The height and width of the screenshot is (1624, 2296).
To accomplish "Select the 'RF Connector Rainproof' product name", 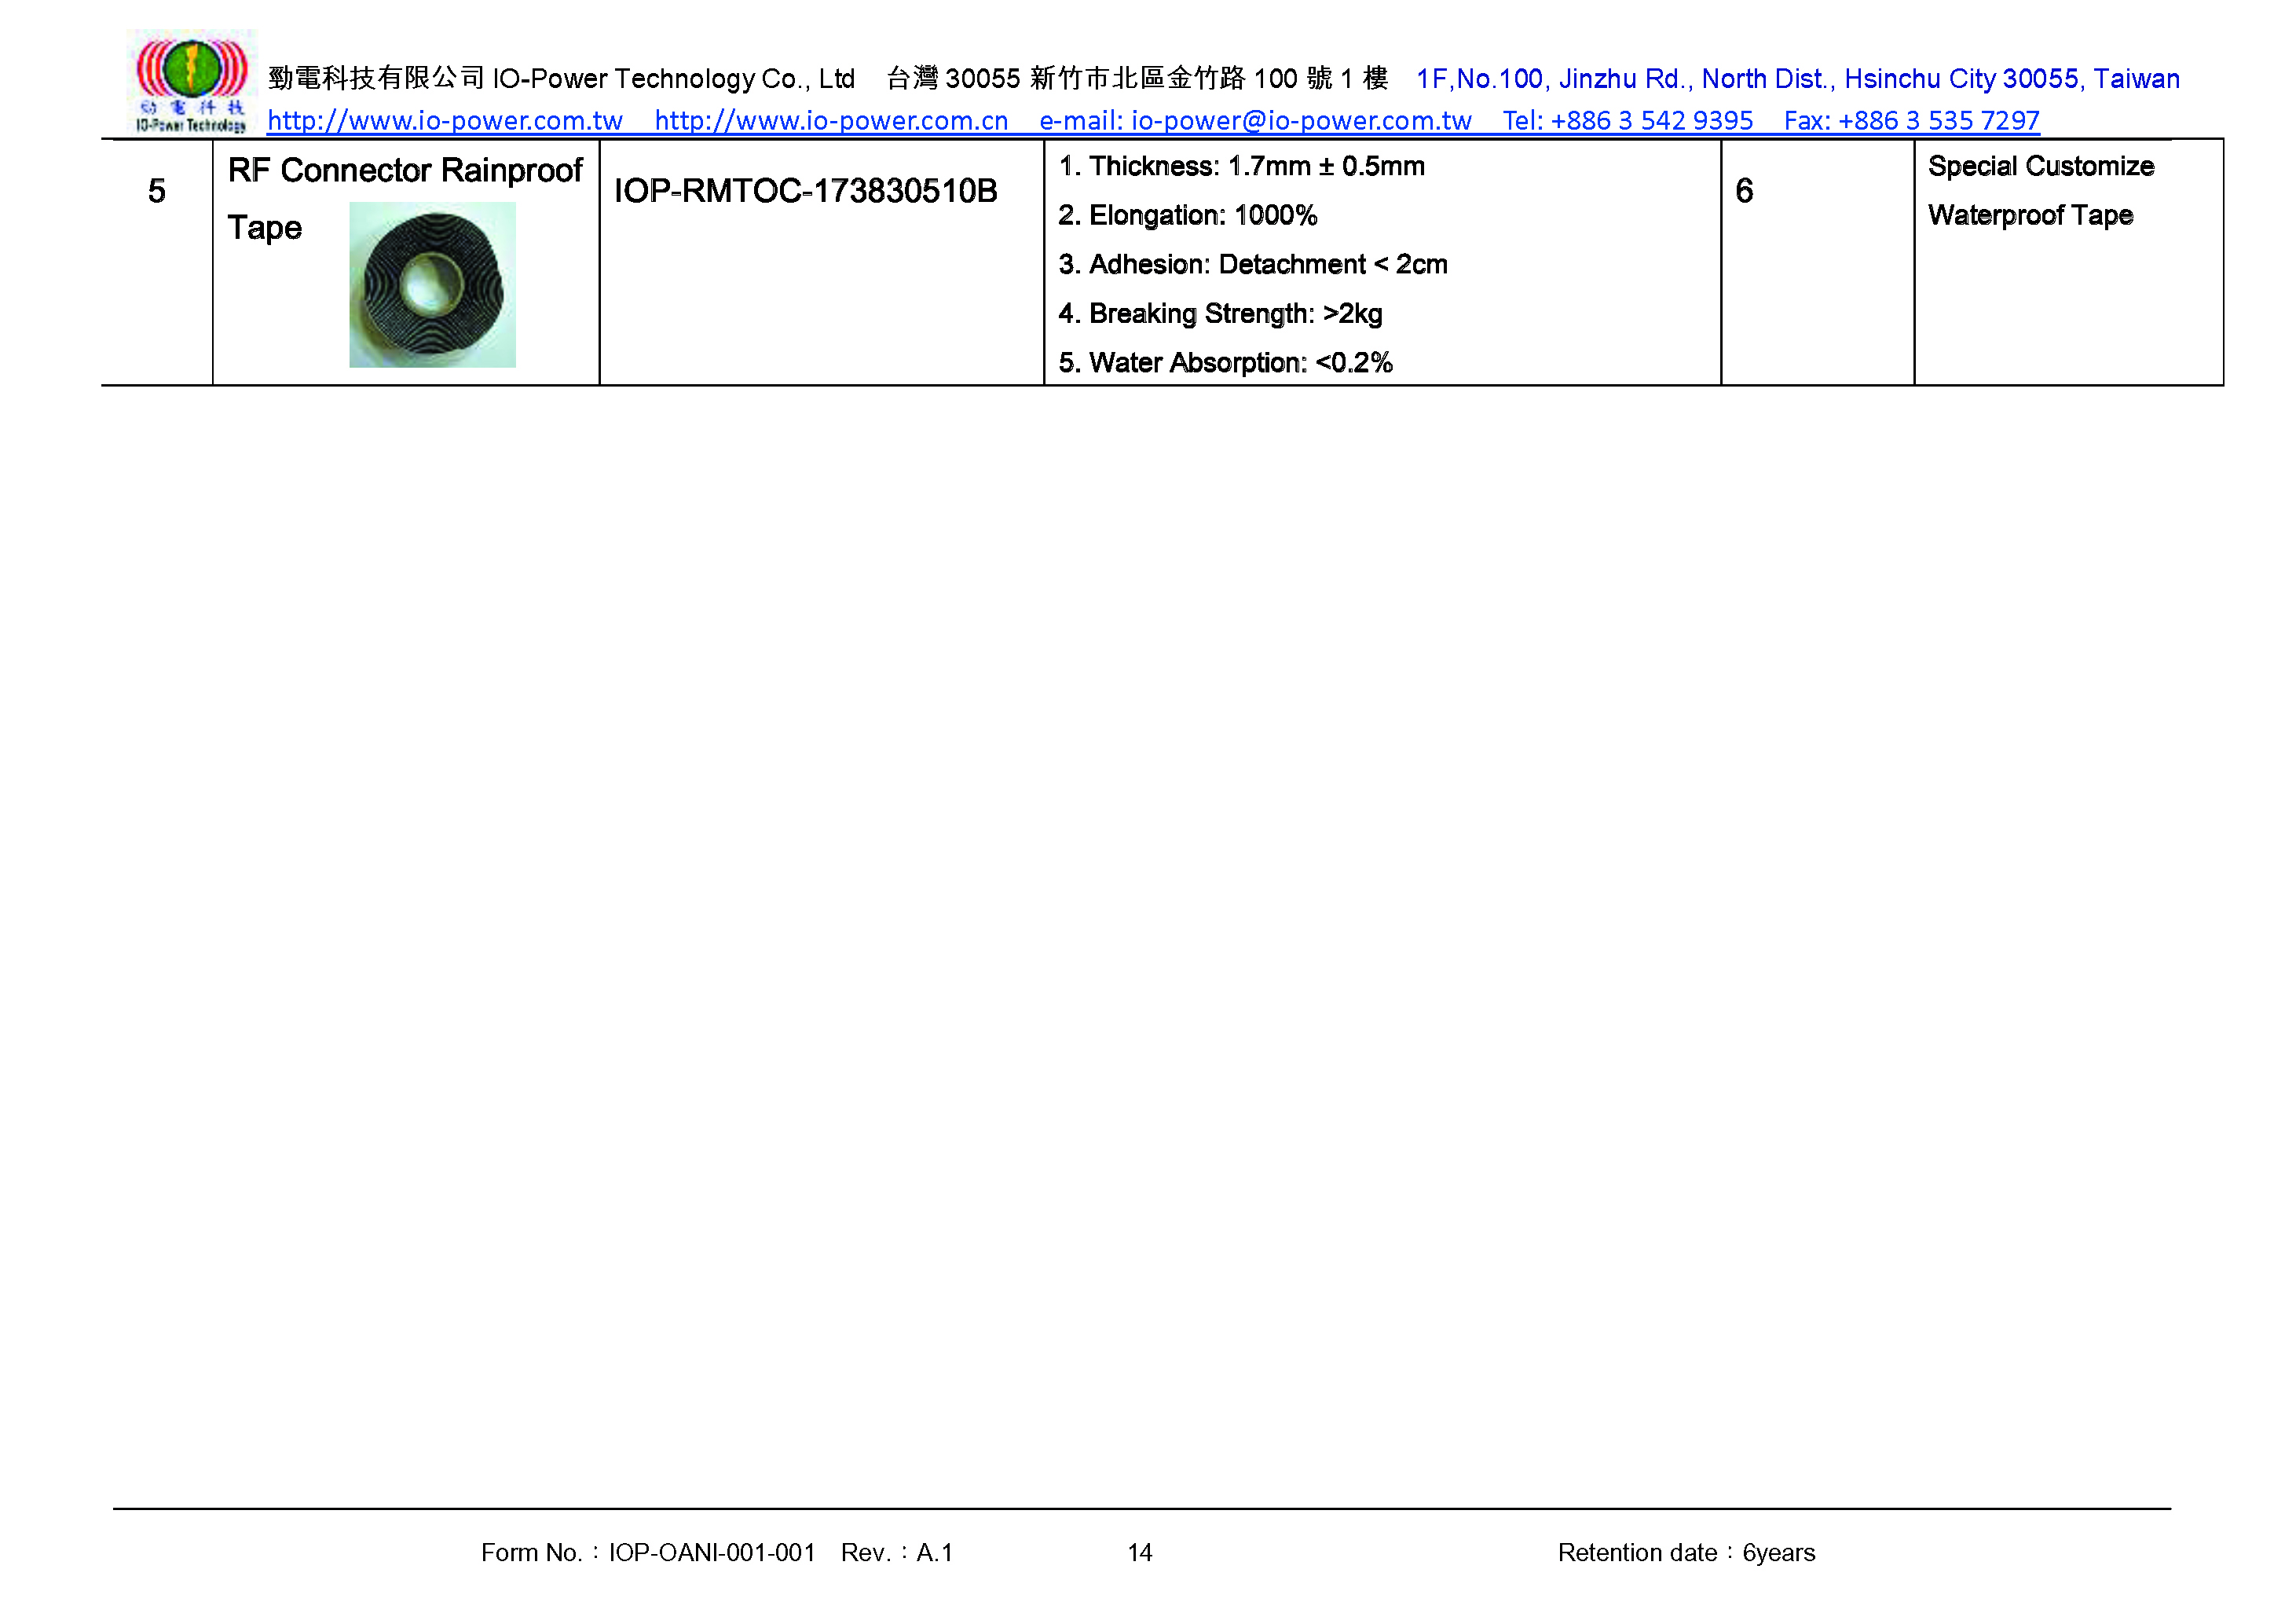I will pos(405,170).
